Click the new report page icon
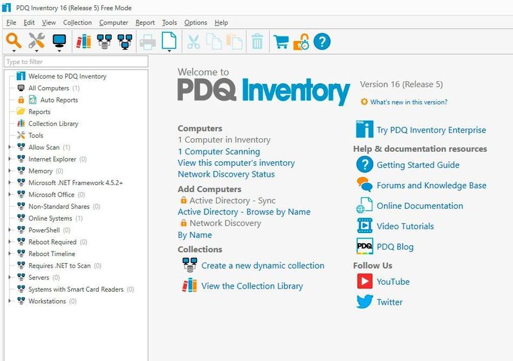The height and width of the screenshot is (361, 513). click(169, 40)
